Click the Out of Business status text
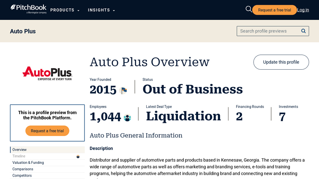Screen dimensions: 319x179 coord(193,89)
